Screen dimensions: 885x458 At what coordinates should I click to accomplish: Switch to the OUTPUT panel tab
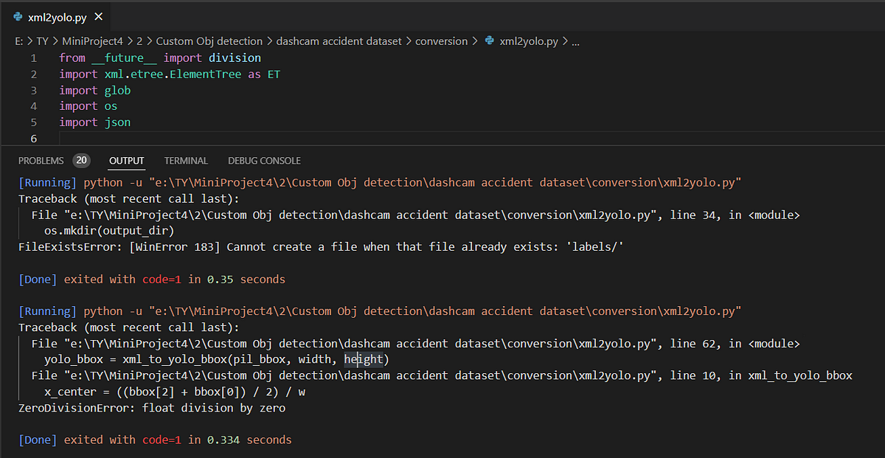(127, 160)
